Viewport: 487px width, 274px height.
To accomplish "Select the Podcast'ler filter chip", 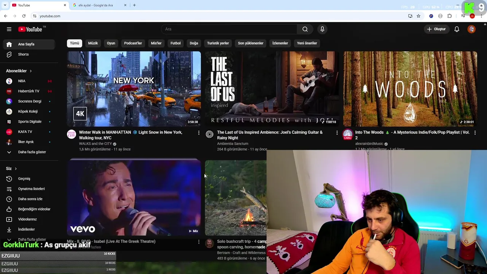I will pos(133,43).
